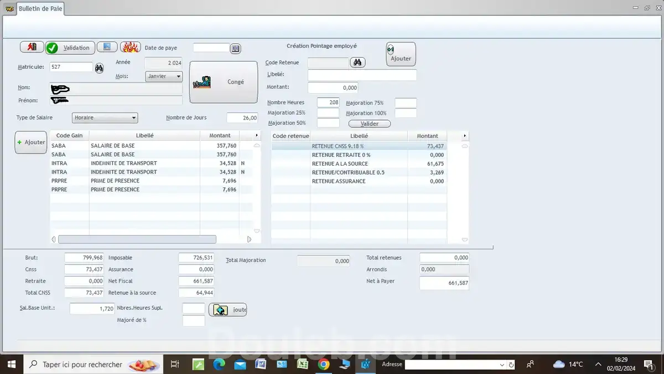Click Ajouter beside the Code Gain table
Viewport: 664px width, 374px height.
coord(31,142)
